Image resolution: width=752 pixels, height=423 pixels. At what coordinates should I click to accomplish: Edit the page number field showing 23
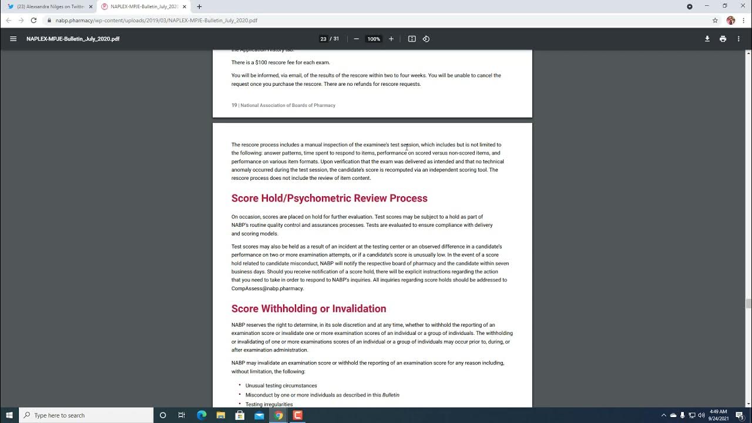click(323, 39)
